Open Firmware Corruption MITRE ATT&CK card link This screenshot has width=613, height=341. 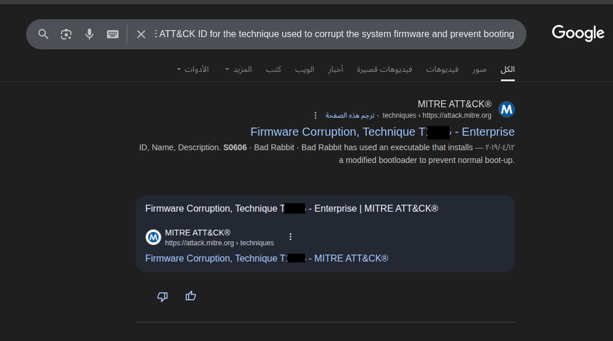click(266, 259)
